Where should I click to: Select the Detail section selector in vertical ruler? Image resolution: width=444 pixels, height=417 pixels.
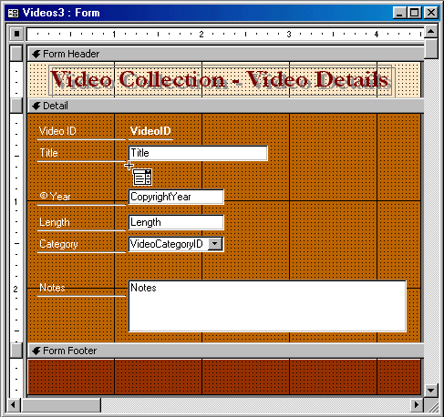pyautogui.click(x=16, y=106)
